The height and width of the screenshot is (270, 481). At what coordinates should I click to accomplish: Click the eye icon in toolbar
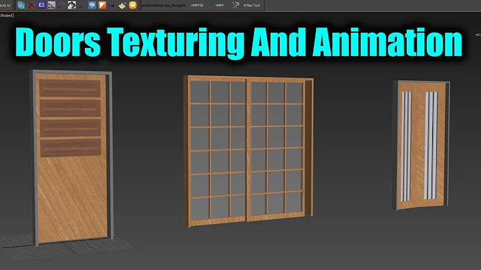click(x=71, y=5)
